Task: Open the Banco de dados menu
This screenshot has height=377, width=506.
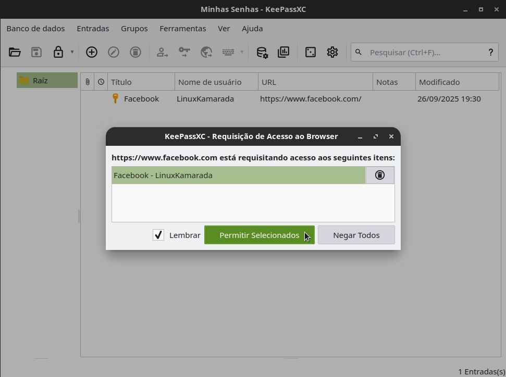Action: tap(35, 29)
